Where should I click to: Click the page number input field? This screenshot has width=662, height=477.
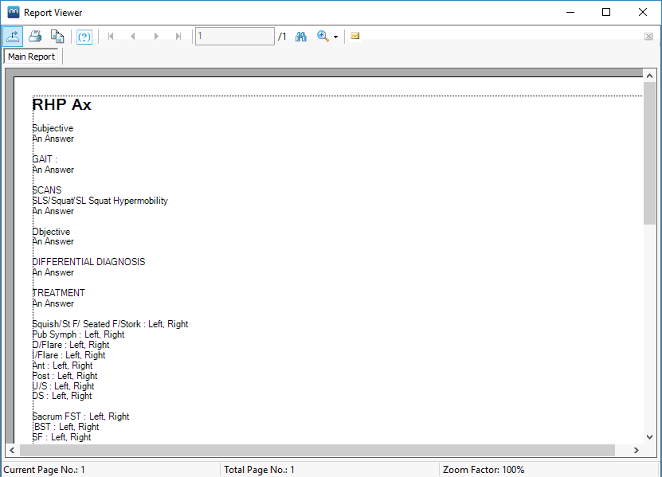coord(235,37)
